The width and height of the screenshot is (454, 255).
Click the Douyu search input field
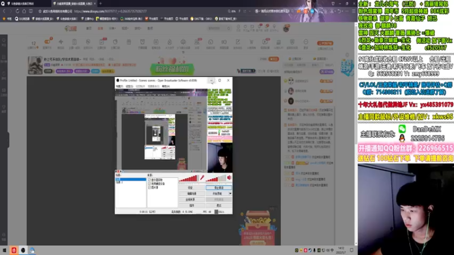[x=217, y=28]
